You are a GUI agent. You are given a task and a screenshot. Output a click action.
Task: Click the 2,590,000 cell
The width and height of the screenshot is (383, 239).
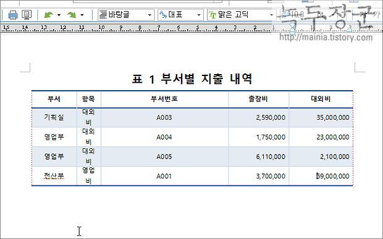tap(258, 117)
